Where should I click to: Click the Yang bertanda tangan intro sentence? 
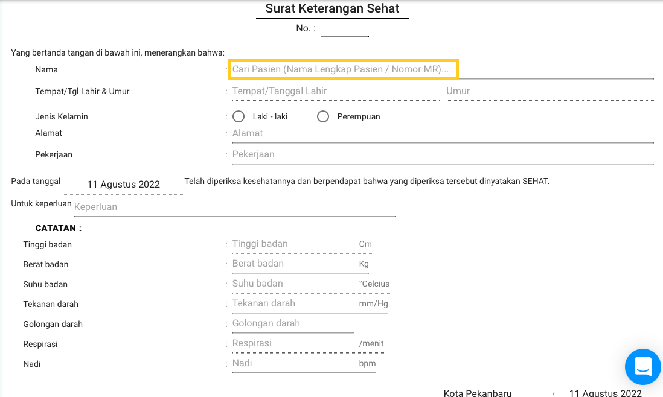tap(118, 53)
